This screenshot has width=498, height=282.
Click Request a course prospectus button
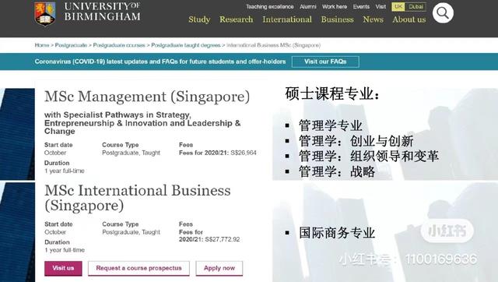click(x=139, y=268)
